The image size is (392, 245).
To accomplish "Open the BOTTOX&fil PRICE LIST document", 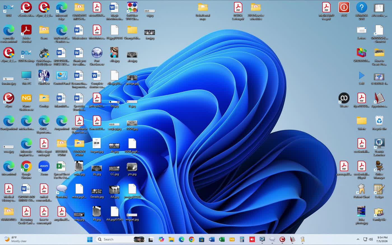I will (62, 57).
